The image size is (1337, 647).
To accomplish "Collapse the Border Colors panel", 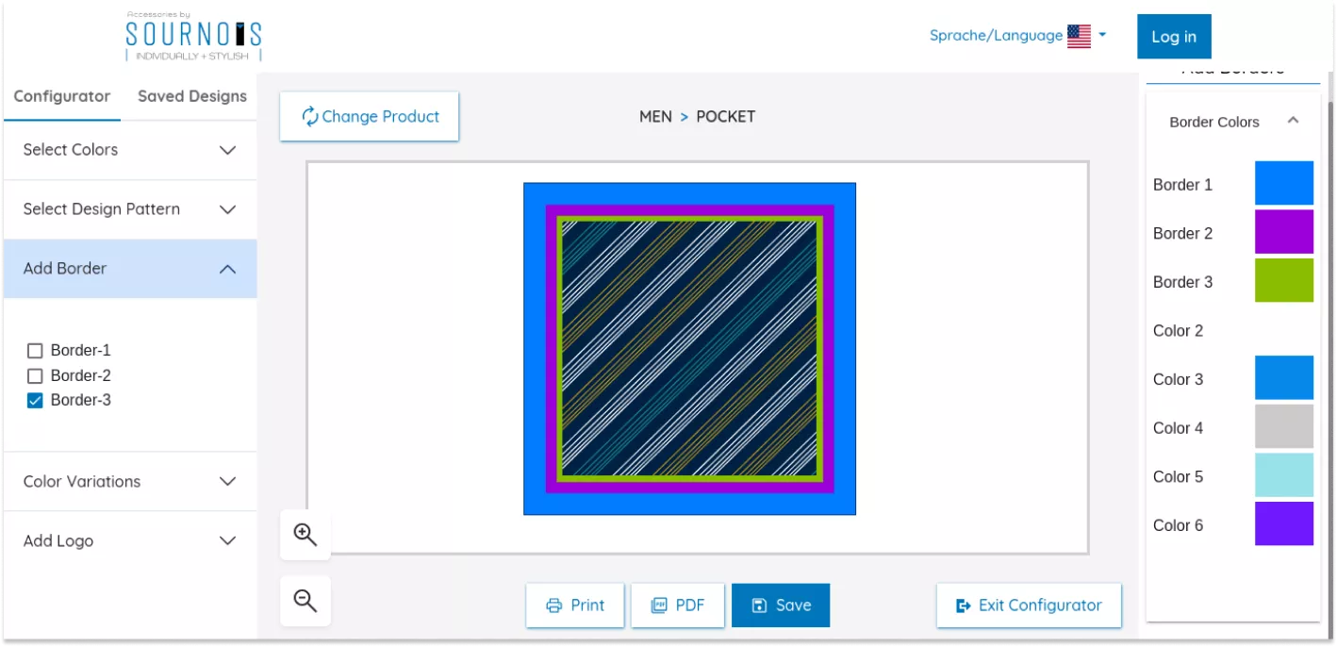I will (x=1293, y=121).
